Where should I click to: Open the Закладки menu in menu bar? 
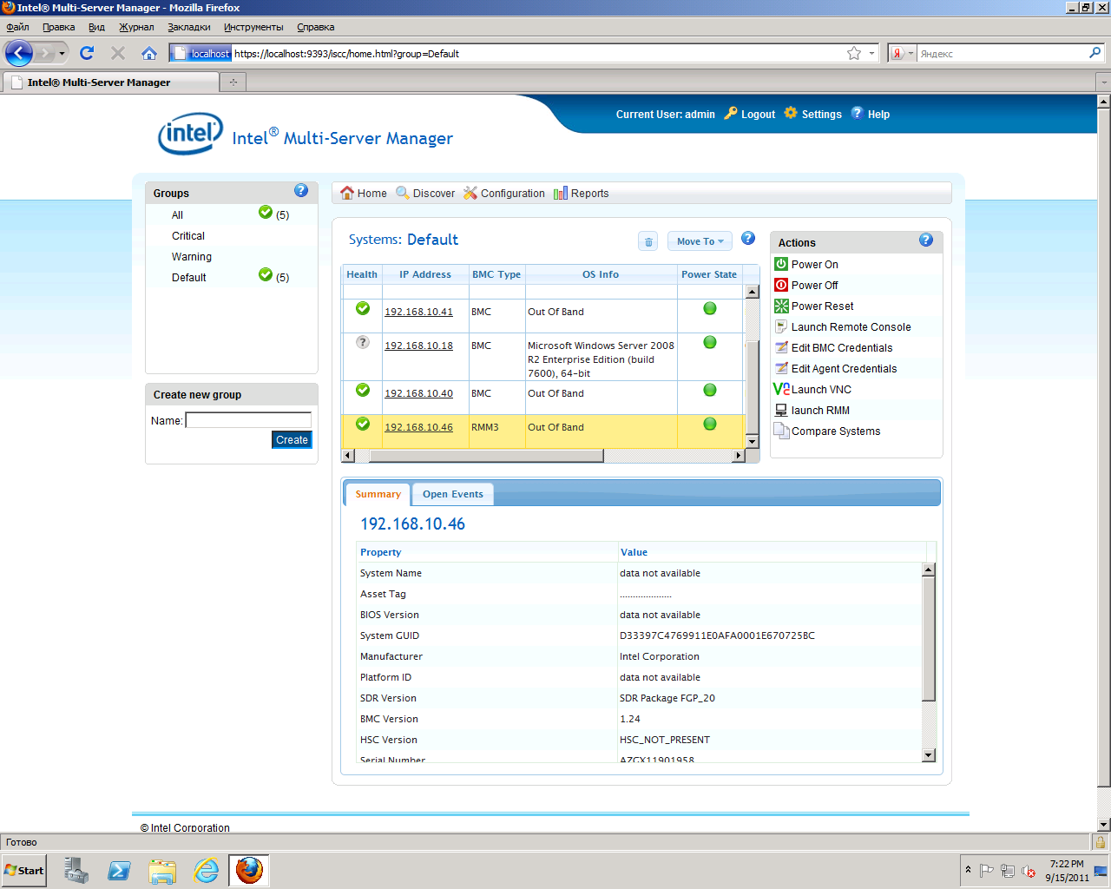(x=188, y=27)
